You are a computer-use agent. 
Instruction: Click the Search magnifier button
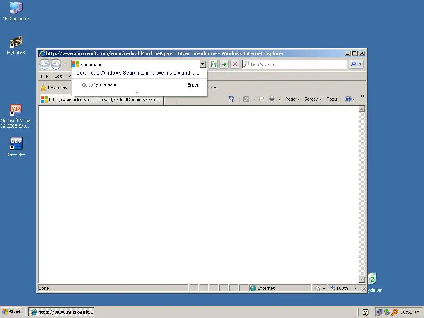coord(353,64)
